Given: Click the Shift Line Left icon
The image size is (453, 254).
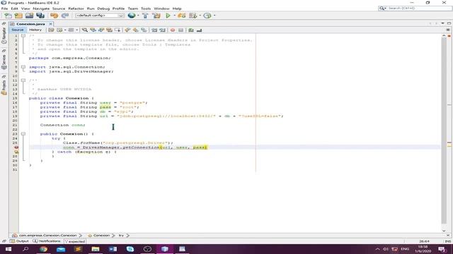Looking at the screenshot, I should tap(154, 30).
